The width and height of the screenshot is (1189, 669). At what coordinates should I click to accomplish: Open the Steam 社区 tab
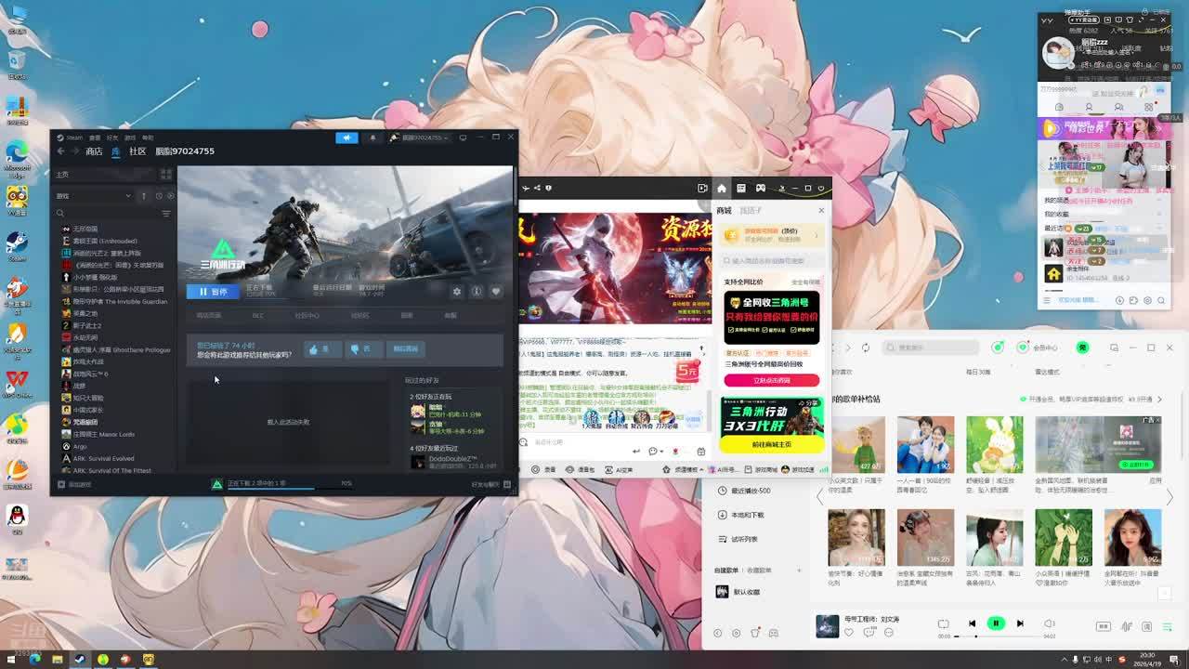pos(137,151)
